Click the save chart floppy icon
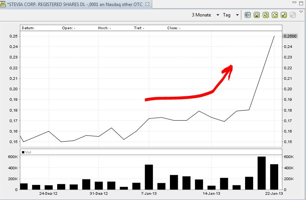 pos(257,15)
